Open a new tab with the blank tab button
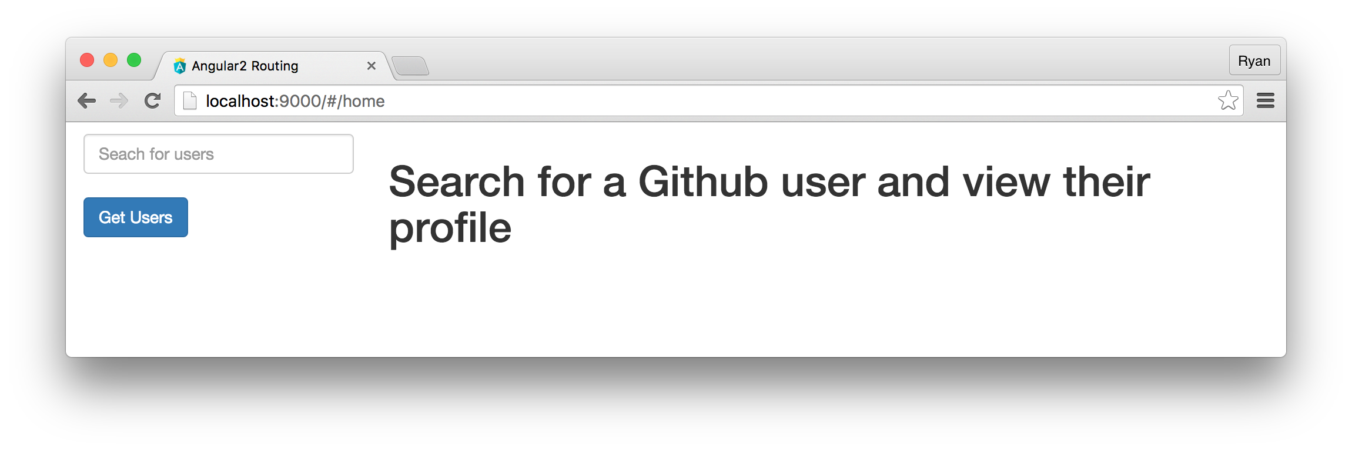 coord(410,66)
